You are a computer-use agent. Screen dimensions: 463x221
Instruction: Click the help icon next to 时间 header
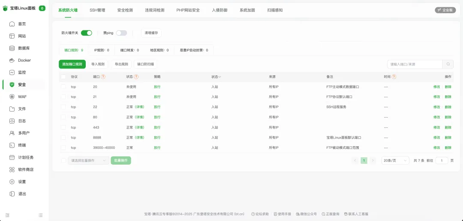click(x=394, y=77)
